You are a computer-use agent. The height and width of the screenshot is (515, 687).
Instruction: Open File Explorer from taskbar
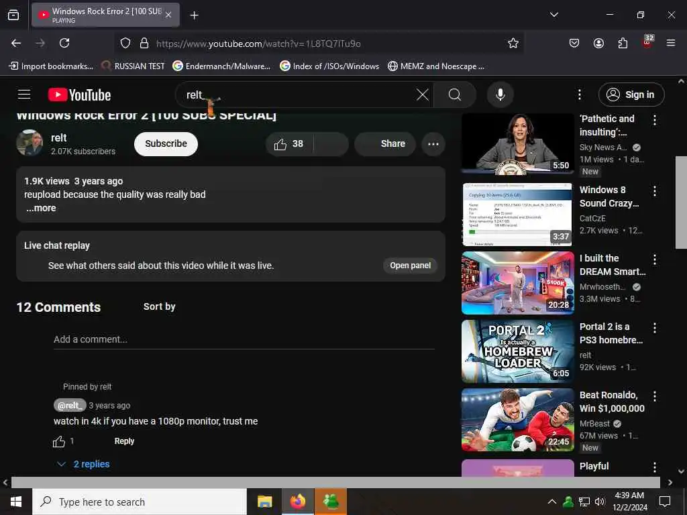(x=264, y=502)
